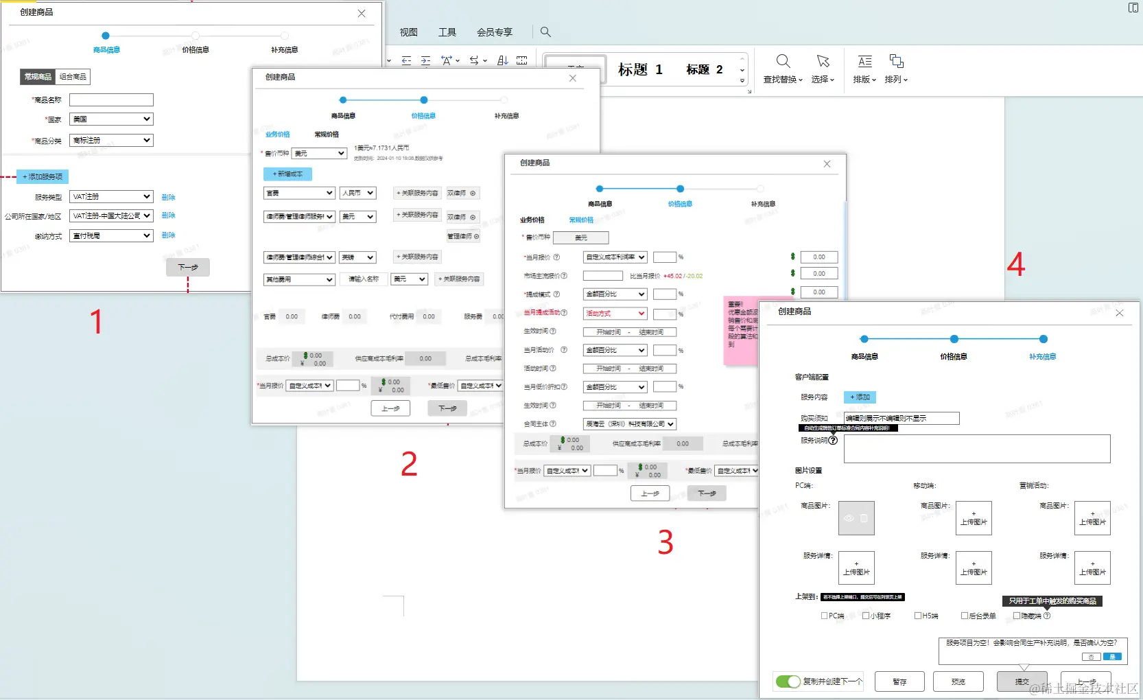Image resolution: width=1143 pixels, height=700 pixels.
Task: Open the 其他费用 dropdown
Action: pyautogui.click(x=299, y=279)
